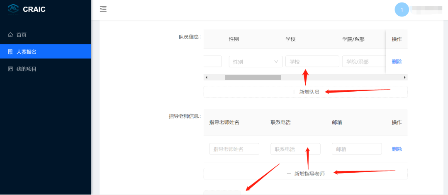448x195 pixels.
Task: Select 大赛报名 in the sidebar
Action: (26, 52)
